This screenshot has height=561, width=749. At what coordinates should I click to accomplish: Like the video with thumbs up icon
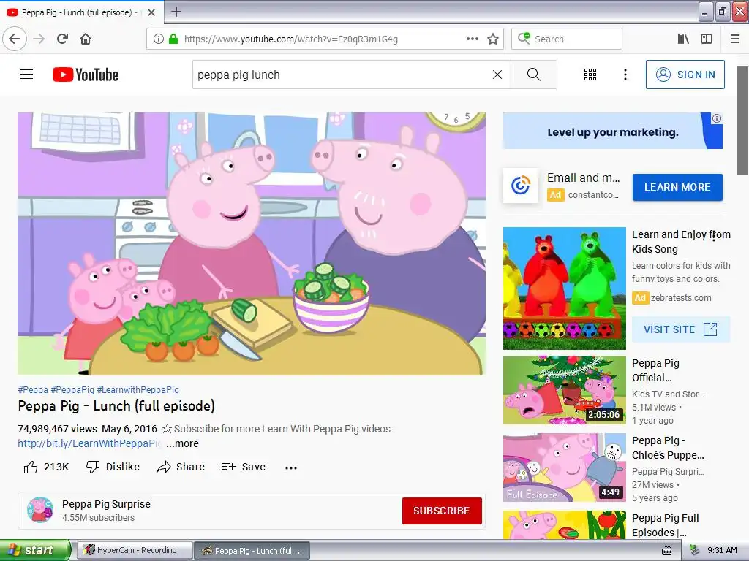coord(31,467)
